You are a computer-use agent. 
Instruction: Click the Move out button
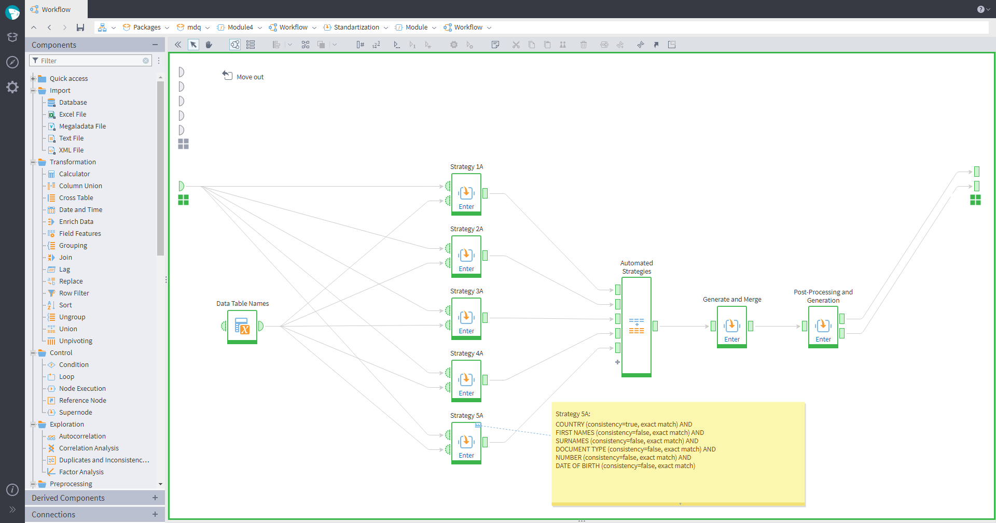point(243,77)
